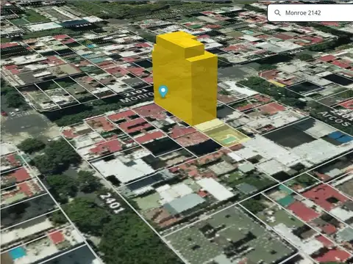Select the blue location pin marker

tap(163, 92)
